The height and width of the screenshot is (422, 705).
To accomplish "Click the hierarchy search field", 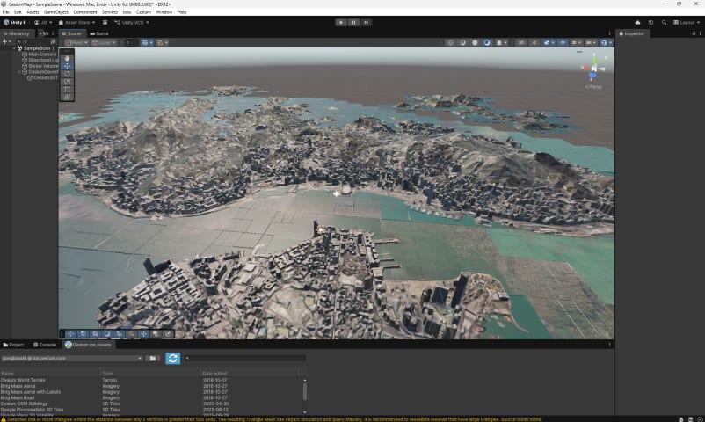I will tap(33, 41).
